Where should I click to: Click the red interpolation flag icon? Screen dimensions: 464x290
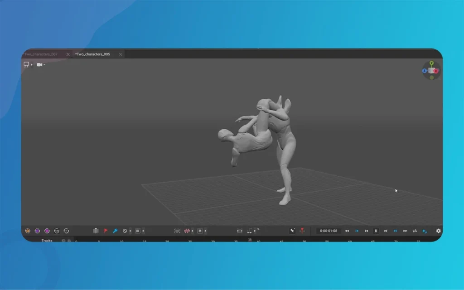tap(106, 231)
